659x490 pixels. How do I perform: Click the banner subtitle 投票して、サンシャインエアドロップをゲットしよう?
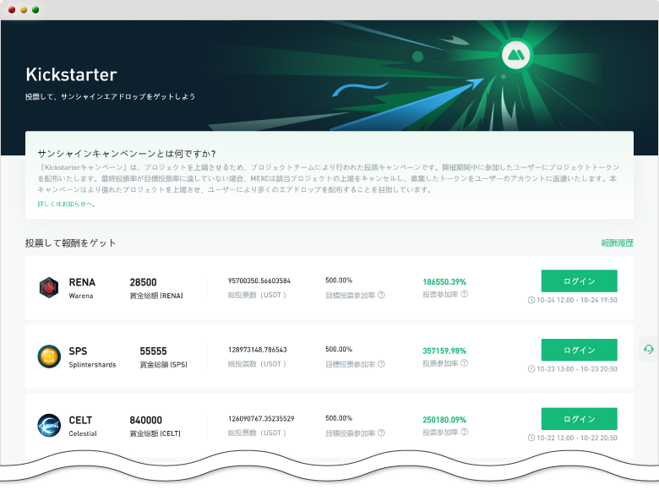pos(110,96)
